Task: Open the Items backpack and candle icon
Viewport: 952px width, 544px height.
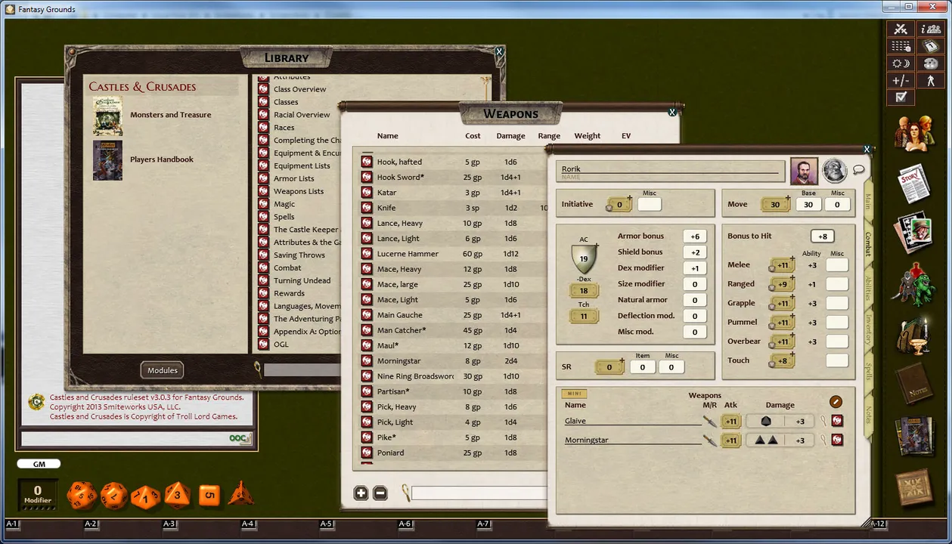Action: [x=913, y=335]
